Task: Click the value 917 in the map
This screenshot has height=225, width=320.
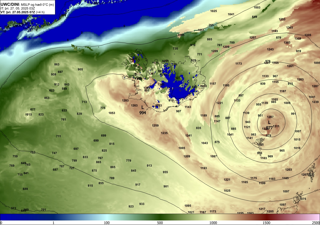Action: (138, 185)
